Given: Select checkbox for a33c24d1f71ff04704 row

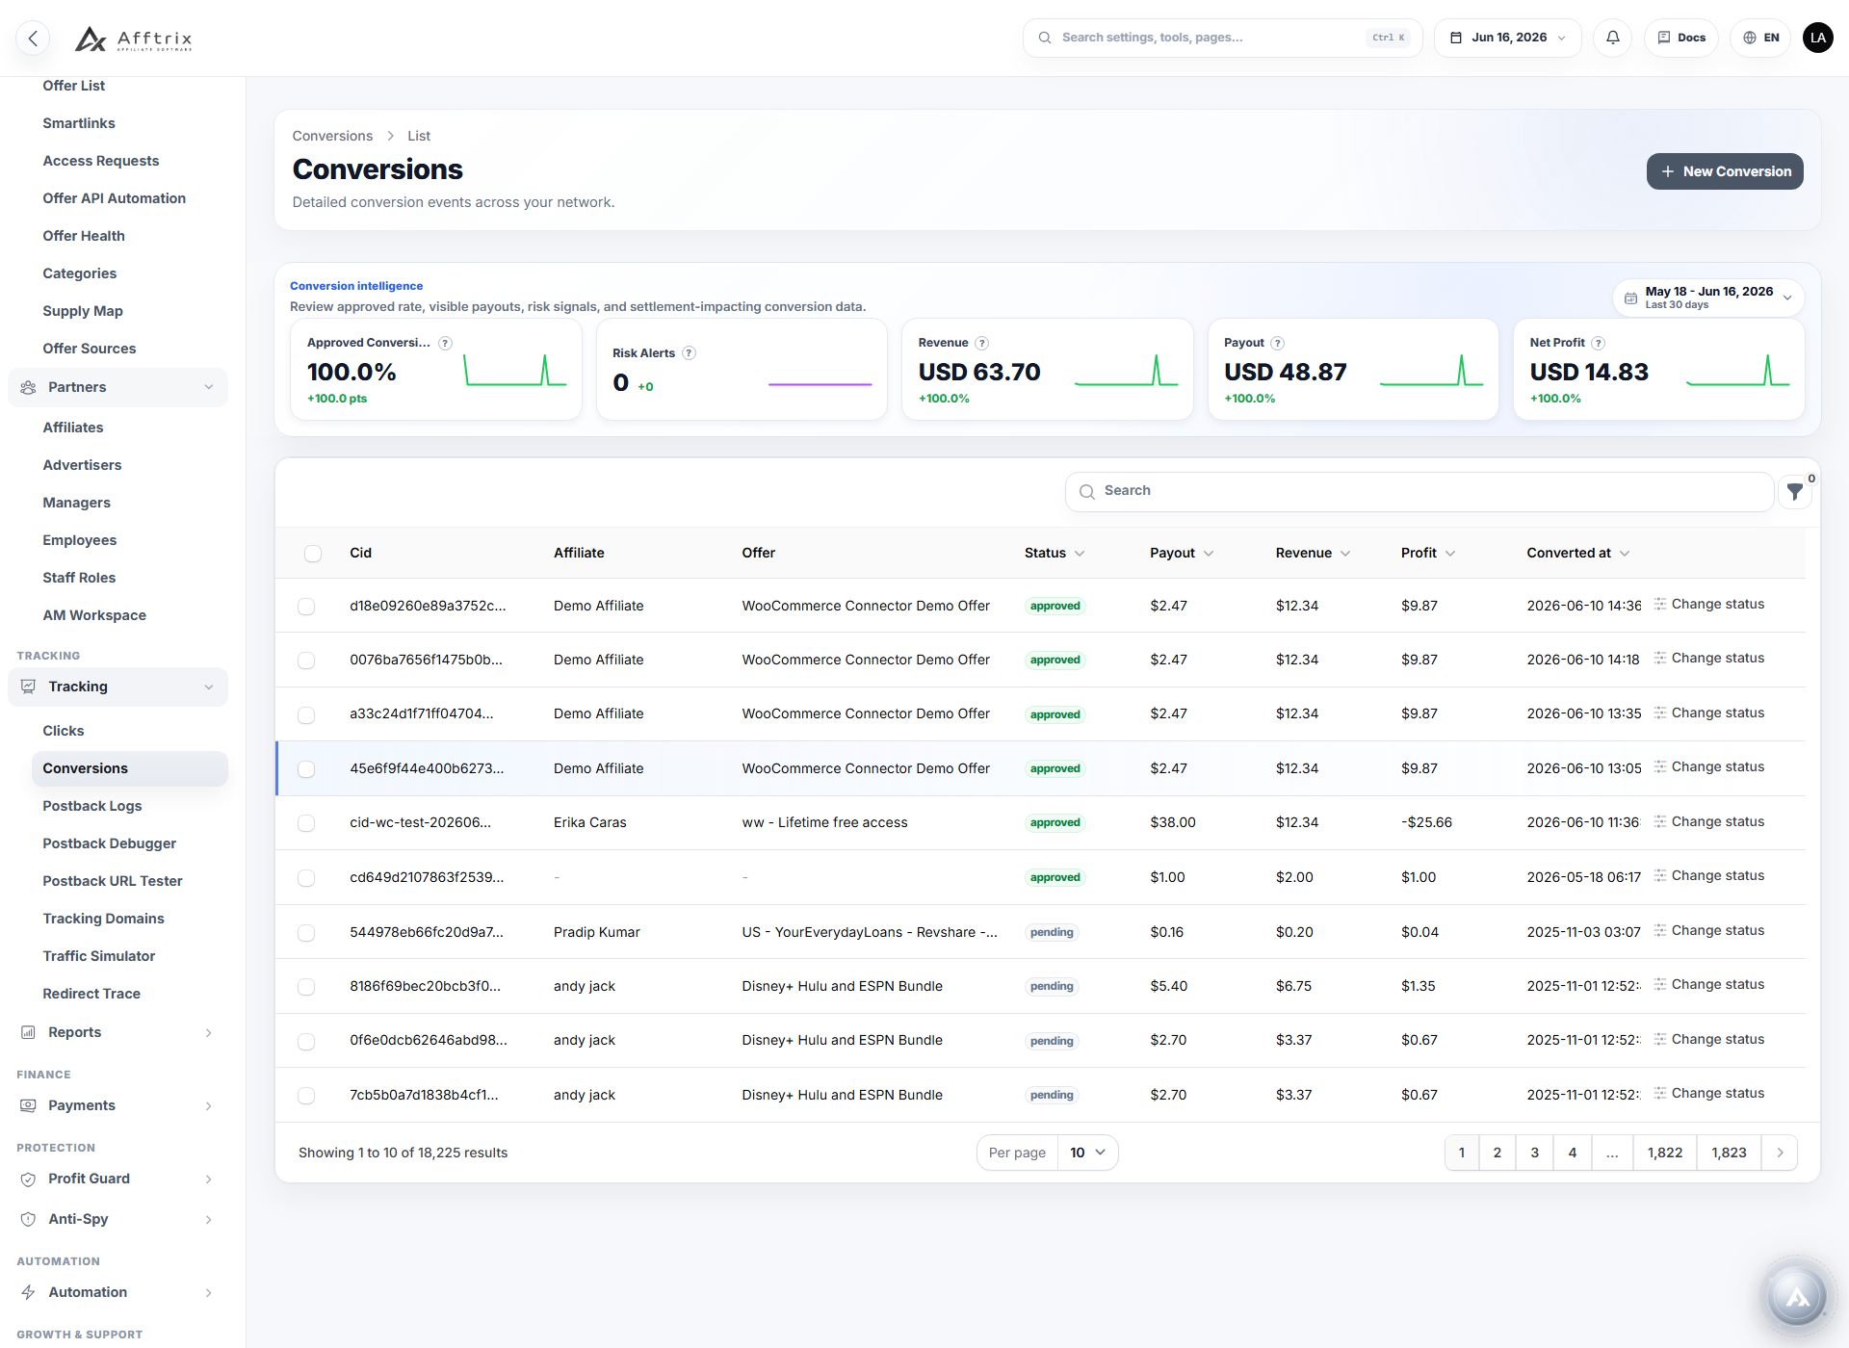Looking at the screenshot, I should [306, 715].
